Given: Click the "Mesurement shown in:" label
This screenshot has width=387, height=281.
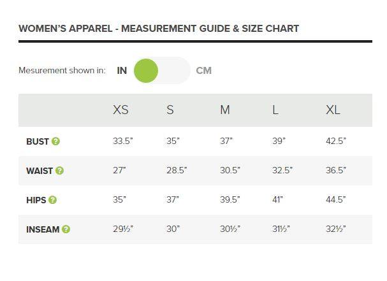Looking at the screenshot, I should (x=62, y=71).
